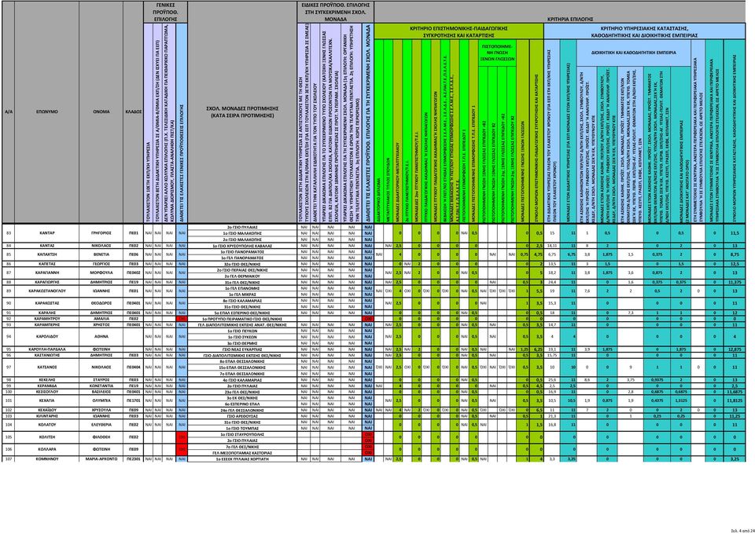The height and width of the screenshot is (534, 755).
Task: Click 1ο ΠΡΟΤΥΠΟ ΠΕΙΡΑΜΑΤΙΚΟ ΓΣΙΟ ΘΕΣ/ΝΙΚΗΣ cell
Action: point(241,319)
